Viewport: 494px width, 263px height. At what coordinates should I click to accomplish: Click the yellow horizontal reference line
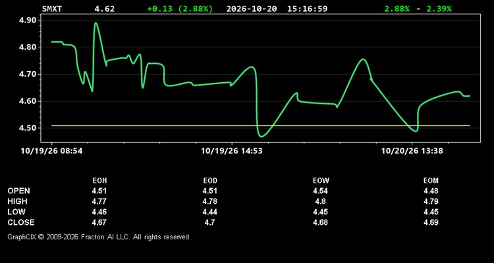click(x=261, y=126)
